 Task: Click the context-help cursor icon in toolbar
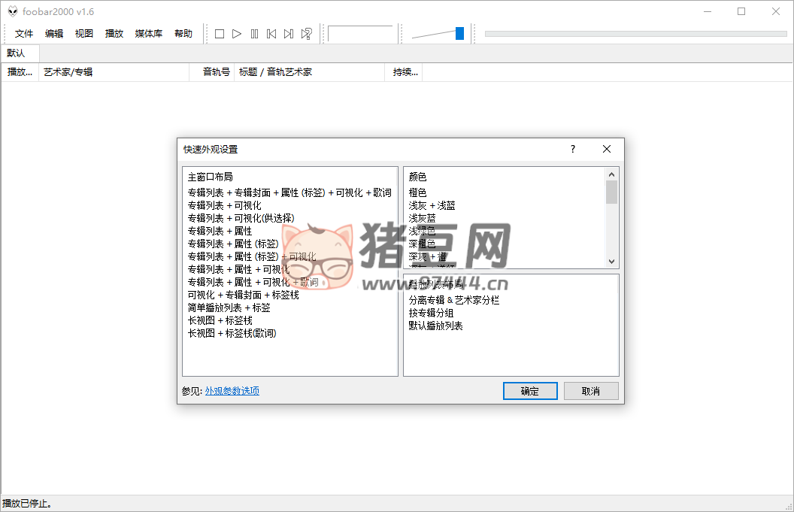tap(306, 33)
